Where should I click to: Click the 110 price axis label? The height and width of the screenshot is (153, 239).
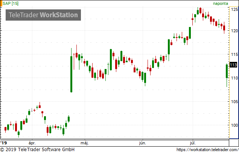[234, 78]
